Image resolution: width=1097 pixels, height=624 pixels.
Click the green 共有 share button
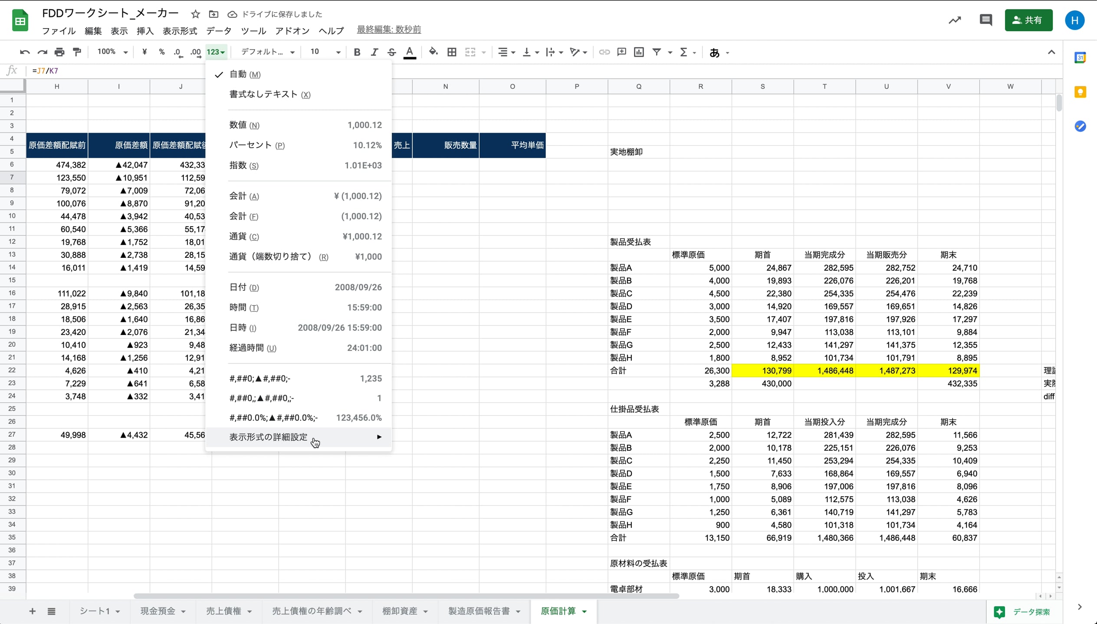coord(1028,20)
